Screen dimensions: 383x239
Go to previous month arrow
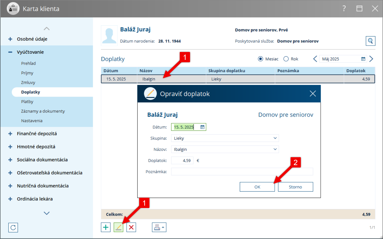(315, 59)
